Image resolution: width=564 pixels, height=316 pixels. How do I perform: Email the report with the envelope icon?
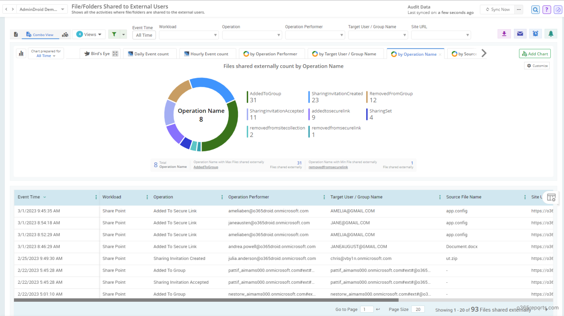520,34
